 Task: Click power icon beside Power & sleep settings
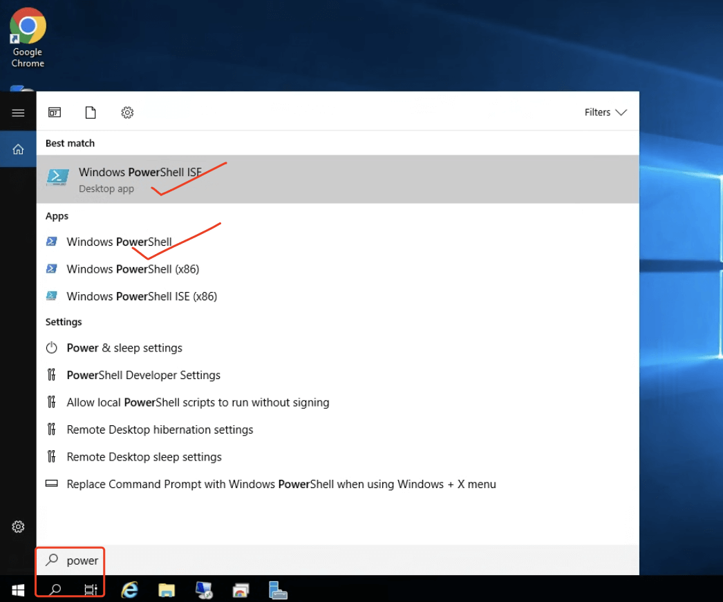[x=52, y=347]
